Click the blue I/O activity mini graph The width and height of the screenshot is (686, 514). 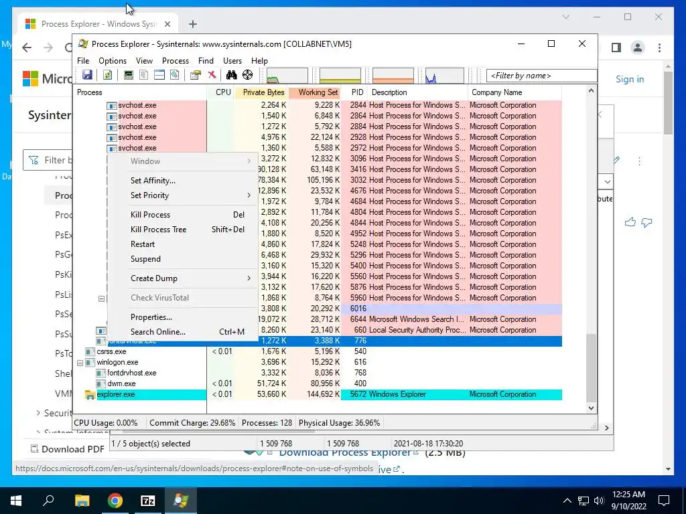pos(445,76)
